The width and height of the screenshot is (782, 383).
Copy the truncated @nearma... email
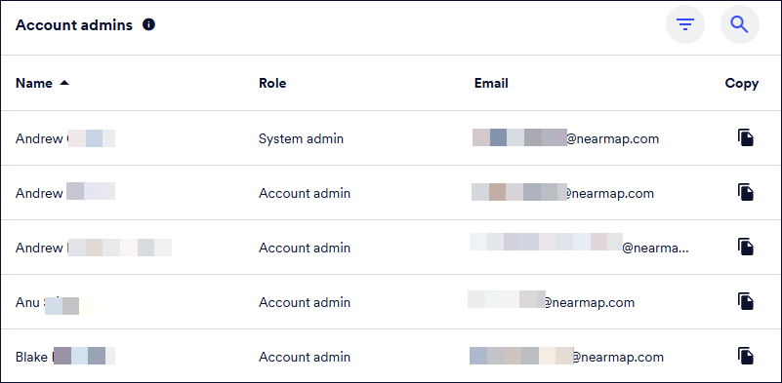746,247
